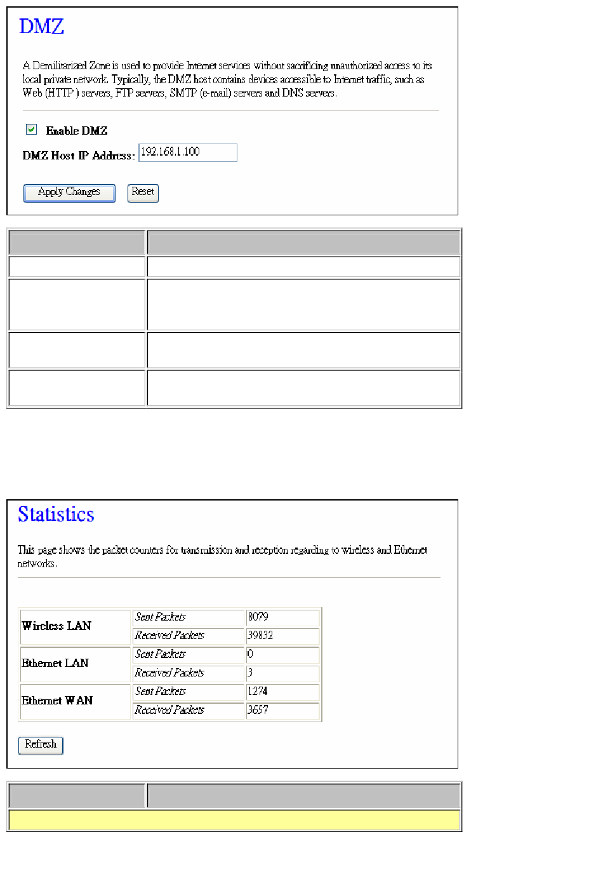The image size is (603, 881).
Task: Click the Enable DMZ label text
Action: pos(77,131)
